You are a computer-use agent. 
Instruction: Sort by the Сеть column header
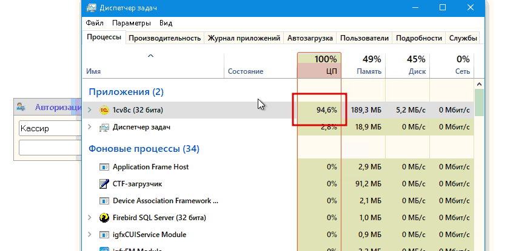click(452, 65)
